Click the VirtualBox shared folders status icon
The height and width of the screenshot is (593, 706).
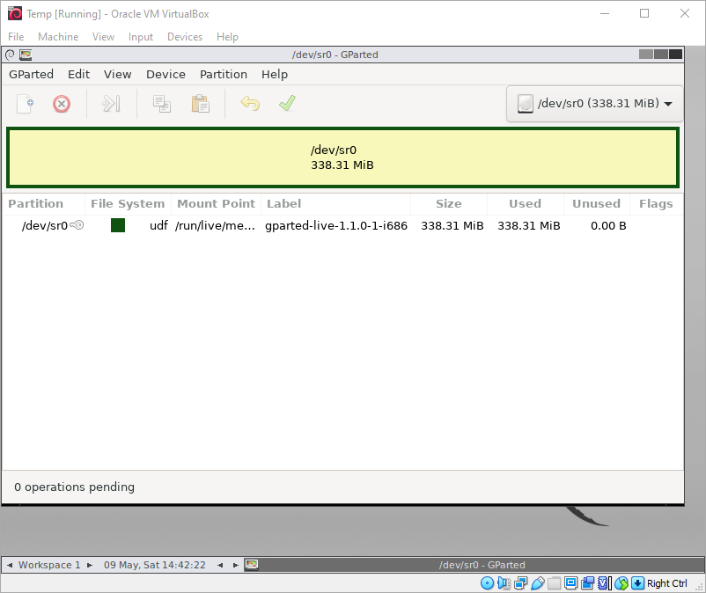(x=555, y=583)
